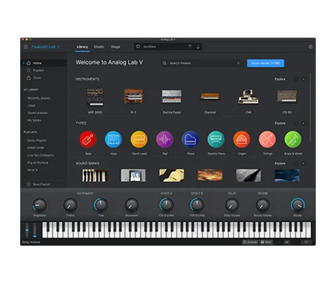
Task: Open Saved presets in My Library
Action: tap(38, 113)
